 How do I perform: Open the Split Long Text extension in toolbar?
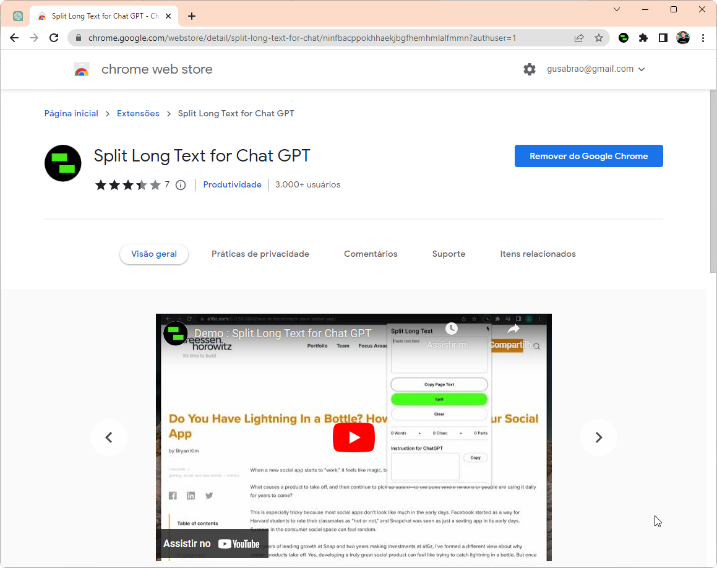[623, 38]
